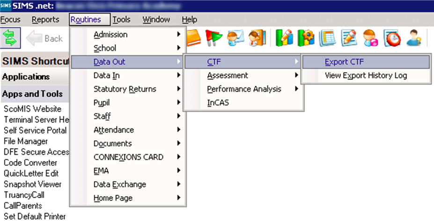Expand the Staff submenu
This screenshot has height=222, width=434.
[x=127, y=116]
